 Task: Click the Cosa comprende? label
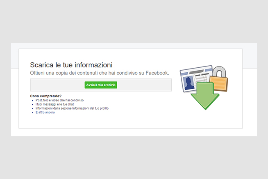coord(45,96)
